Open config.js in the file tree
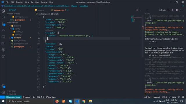The image size is (186, 104). point(19,32)
